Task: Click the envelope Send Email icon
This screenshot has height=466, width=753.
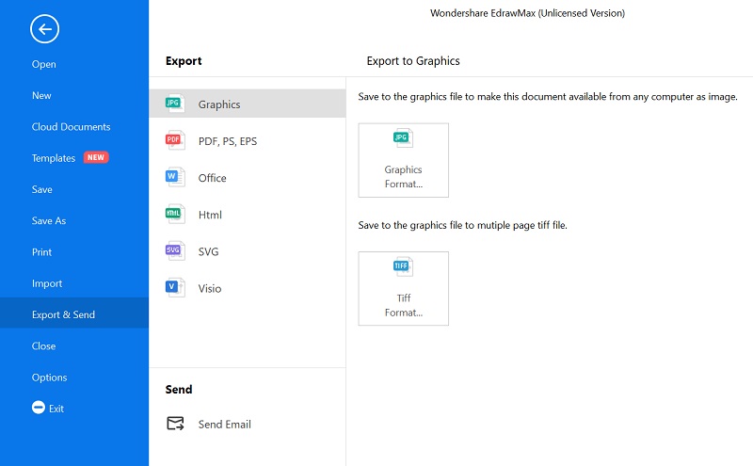Action: coord(175,424)
